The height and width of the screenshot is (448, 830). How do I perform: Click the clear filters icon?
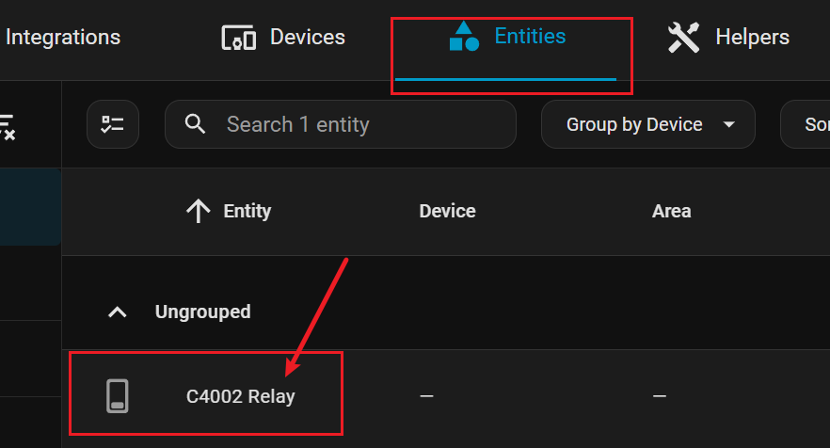[x=6, y=124]
